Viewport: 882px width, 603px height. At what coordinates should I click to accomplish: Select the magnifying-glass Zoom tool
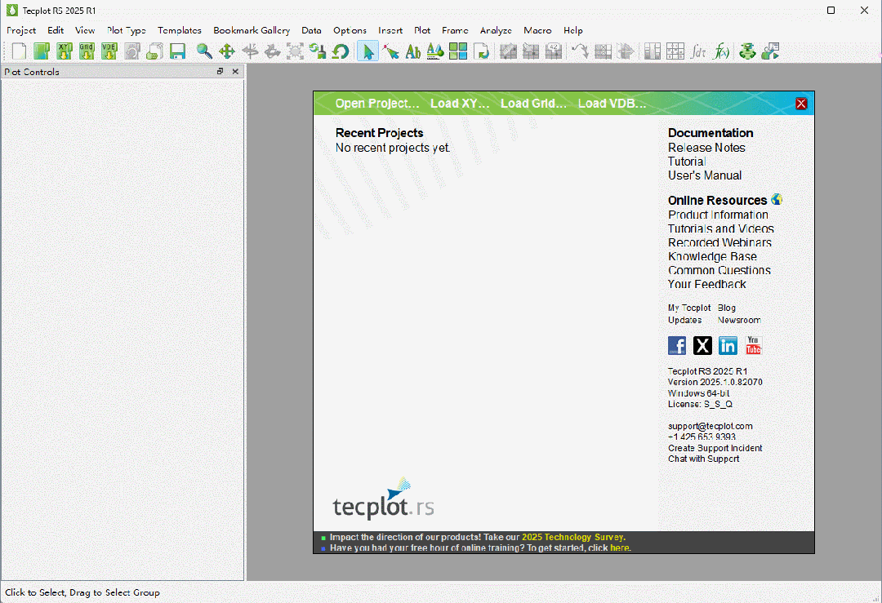coord(204,51)
